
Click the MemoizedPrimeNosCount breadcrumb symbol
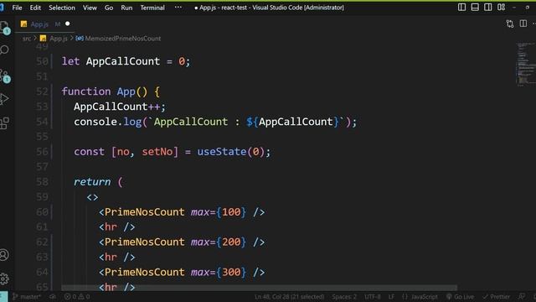pos(123,39)
